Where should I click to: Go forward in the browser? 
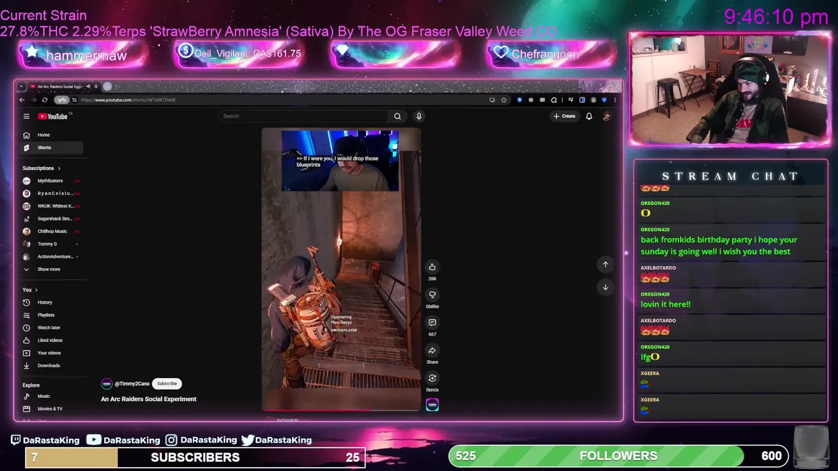pyautogui.click(x=33, y=100)
